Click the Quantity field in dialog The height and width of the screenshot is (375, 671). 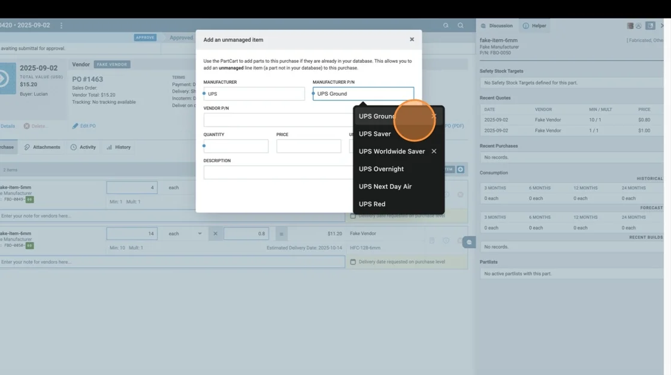tap(236, 146)
